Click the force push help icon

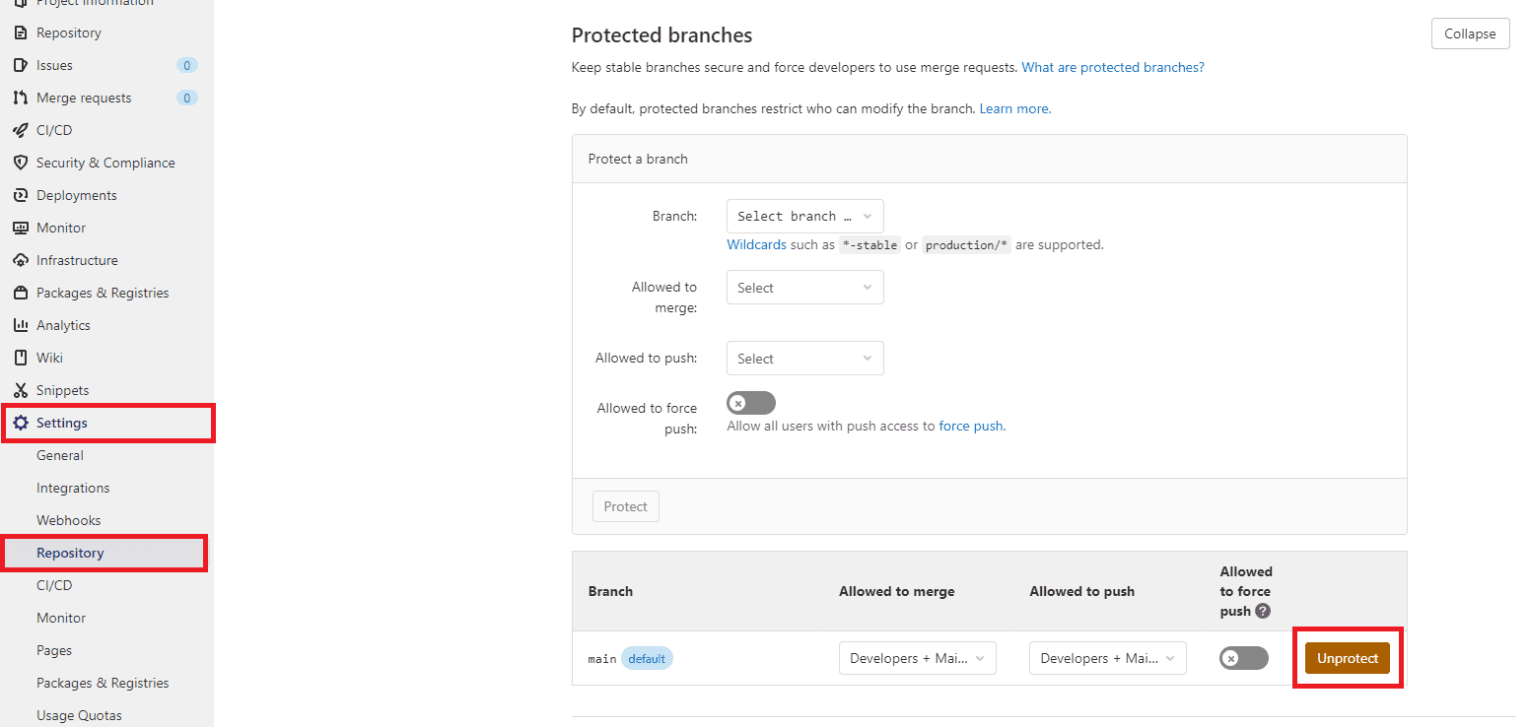pyautogui.click(x=1263, y=611)
